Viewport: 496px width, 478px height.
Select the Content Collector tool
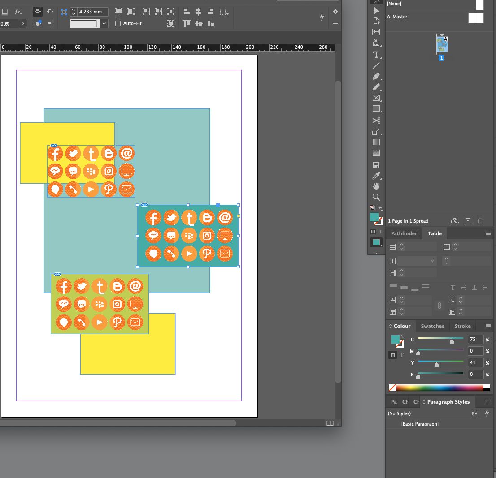coord(376,43)
